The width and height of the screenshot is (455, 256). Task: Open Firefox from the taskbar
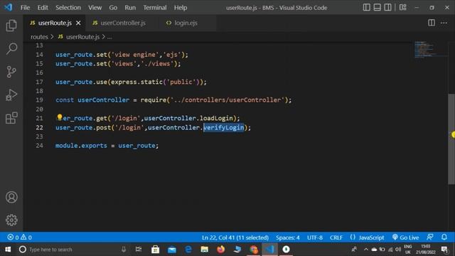point(221,250)
